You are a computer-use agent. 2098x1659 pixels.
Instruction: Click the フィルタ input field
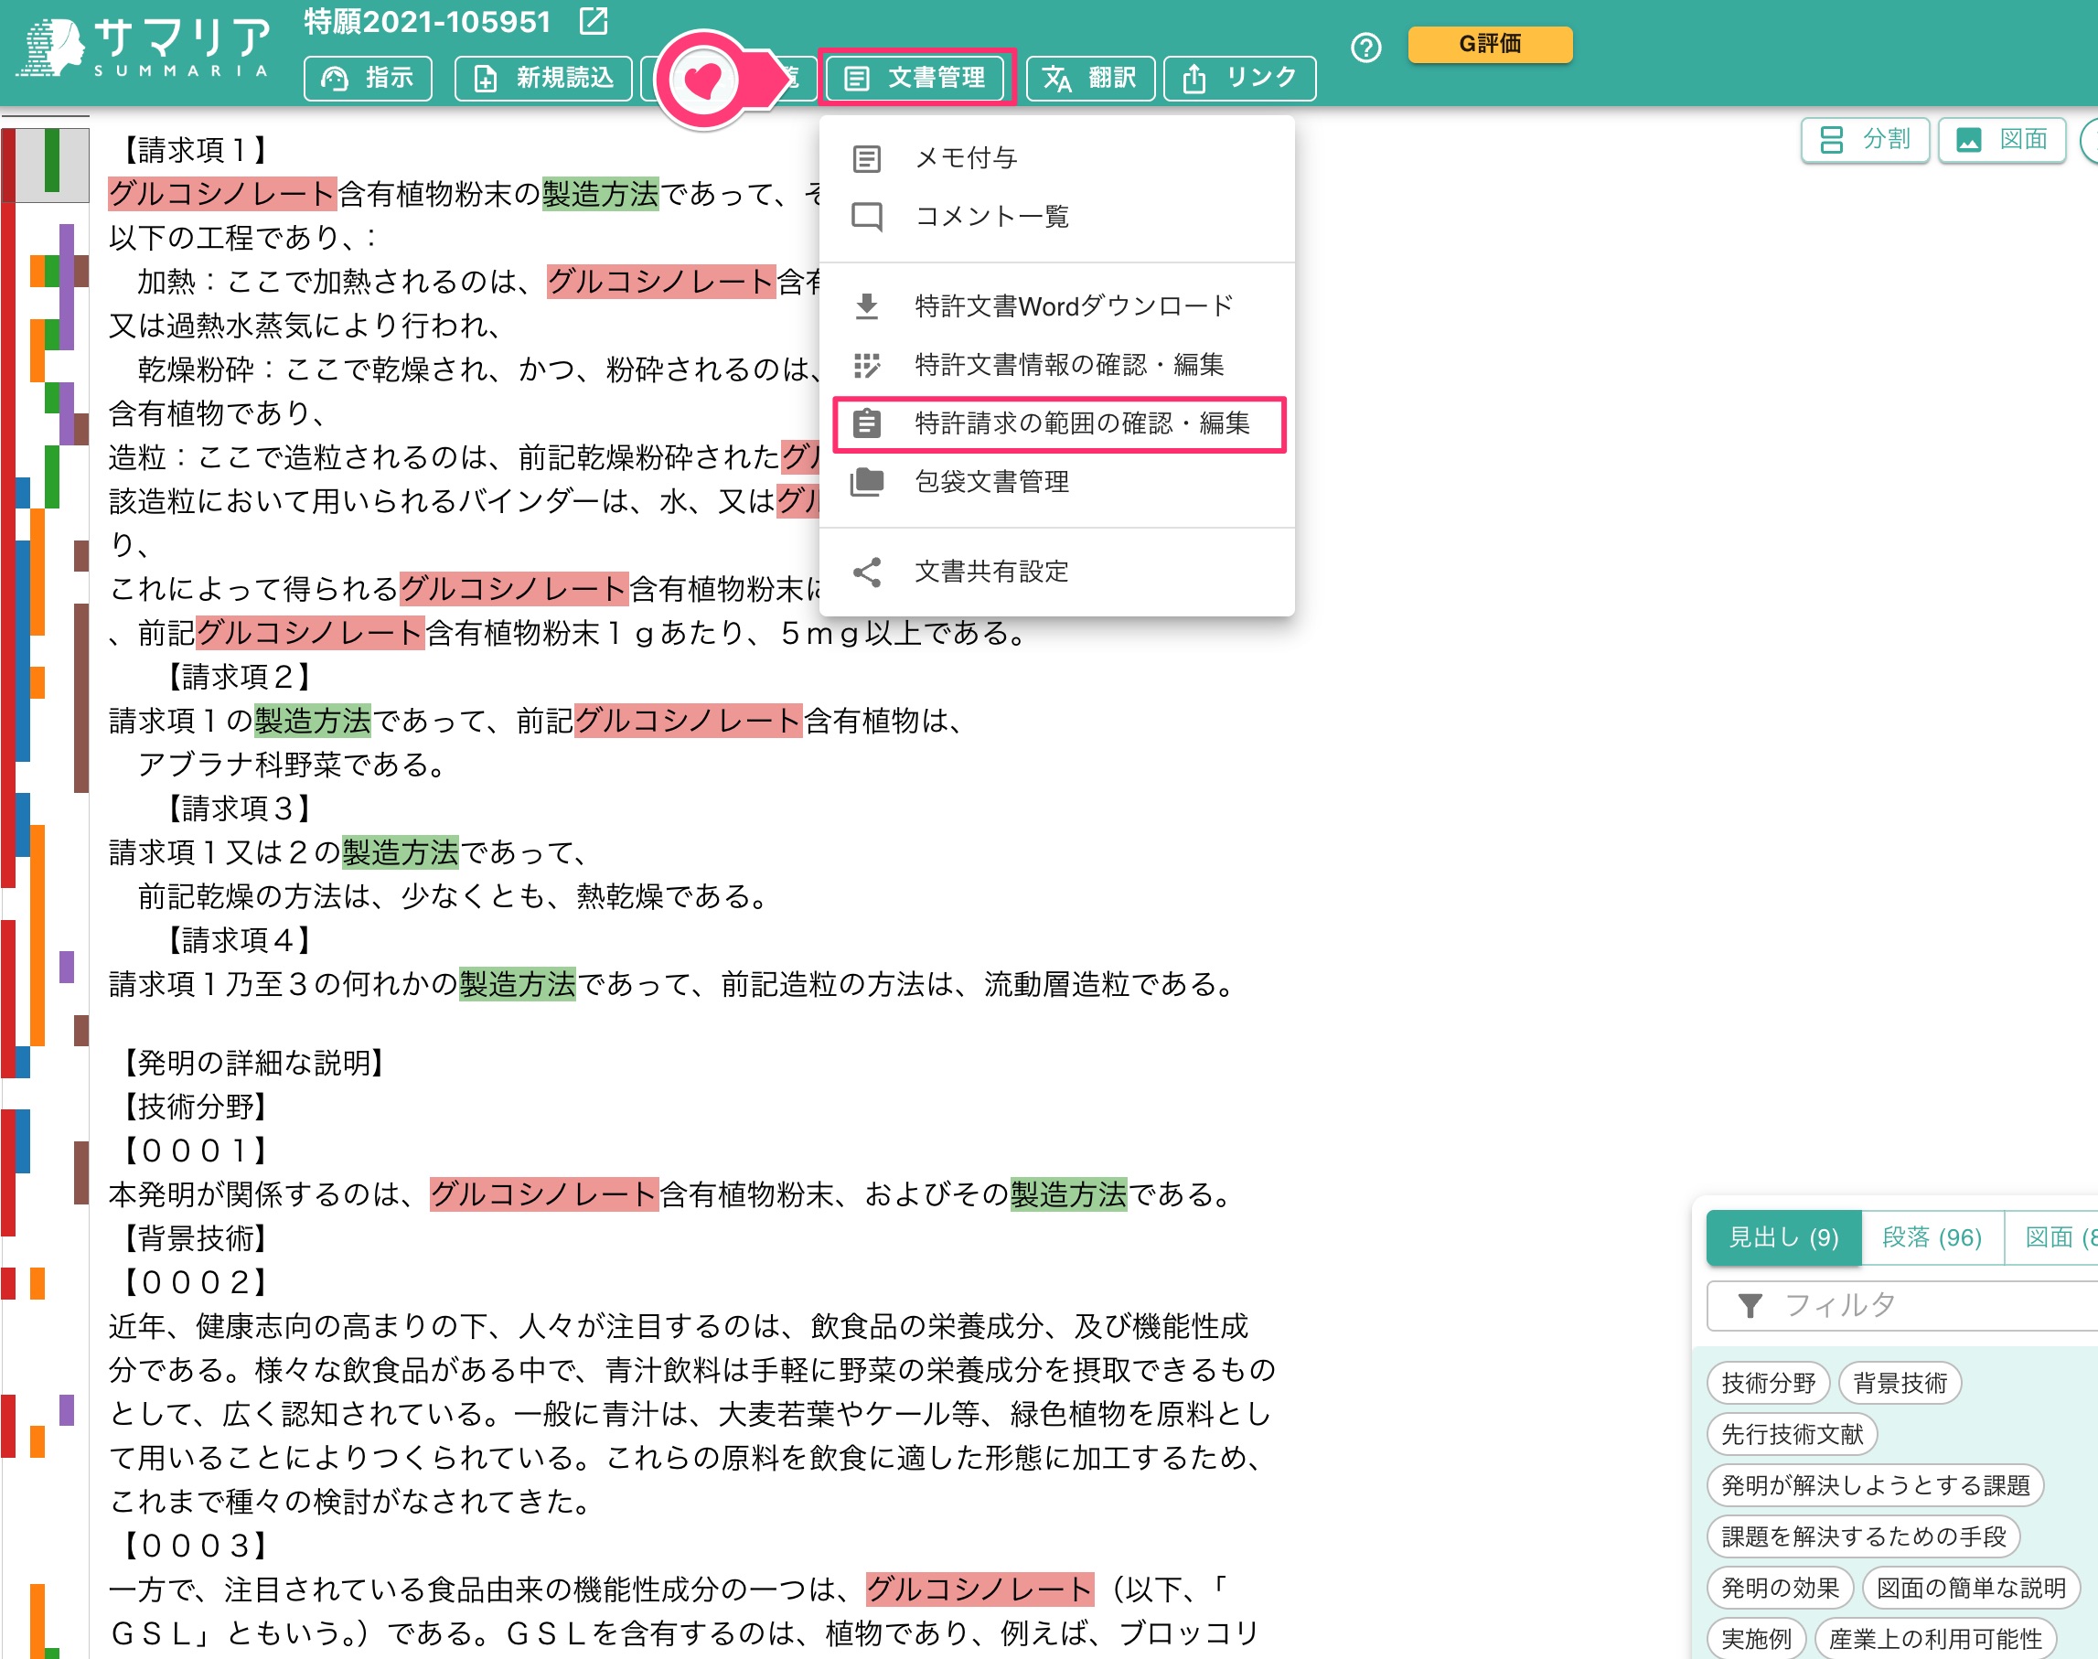(1904, 1305)
